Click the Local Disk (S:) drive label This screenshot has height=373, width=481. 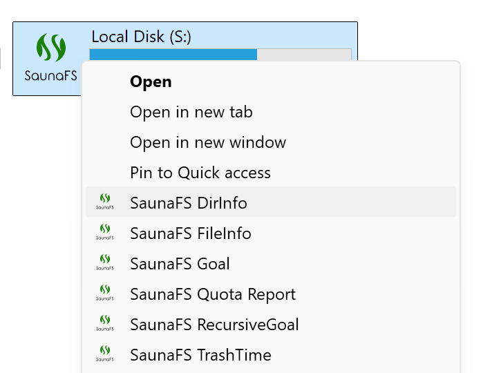pos(142,37)
